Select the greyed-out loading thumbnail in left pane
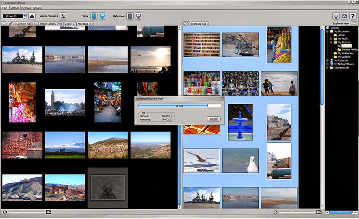359x219 pixels. (108, 188)
